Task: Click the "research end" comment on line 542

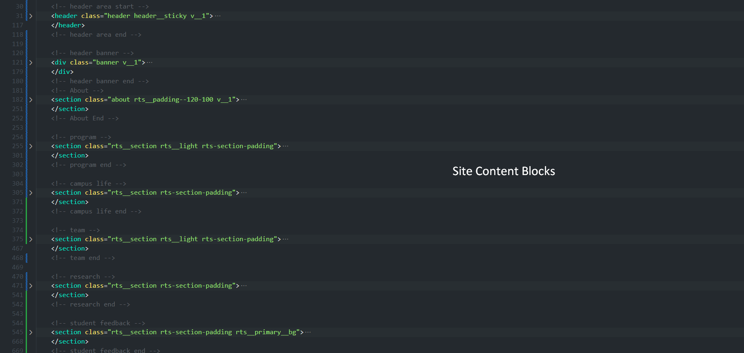Action: point(91,304)
